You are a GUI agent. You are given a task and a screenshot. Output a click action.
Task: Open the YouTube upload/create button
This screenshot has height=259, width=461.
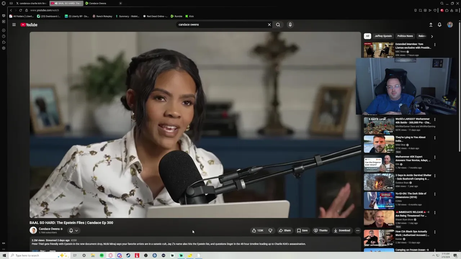(x=431, y=25)
